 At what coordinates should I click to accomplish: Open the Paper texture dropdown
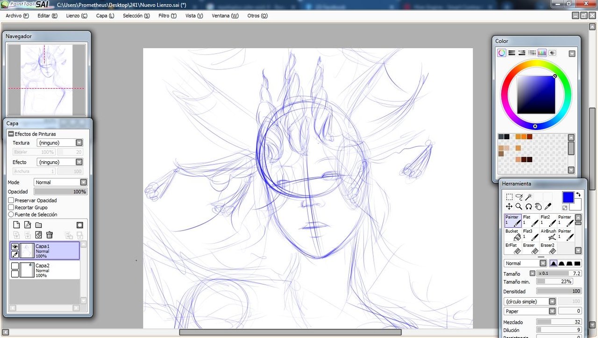(530, 311)
